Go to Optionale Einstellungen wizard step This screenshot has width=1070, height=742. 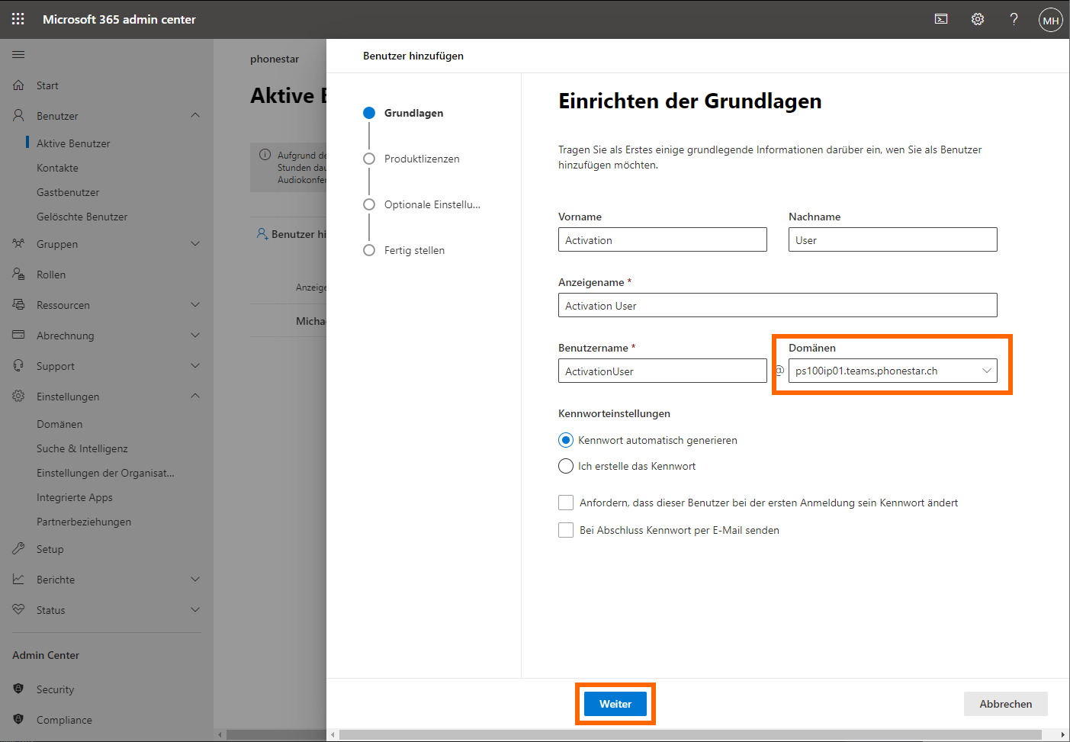click(x=422, y=204)
